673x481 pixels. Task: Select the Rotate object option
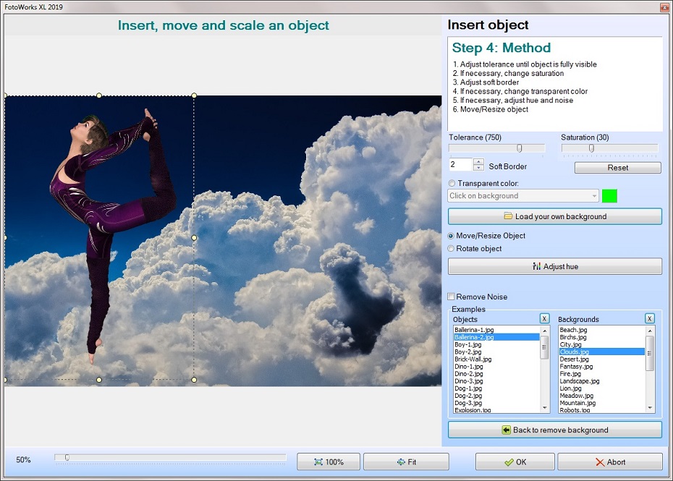point(451,249)
